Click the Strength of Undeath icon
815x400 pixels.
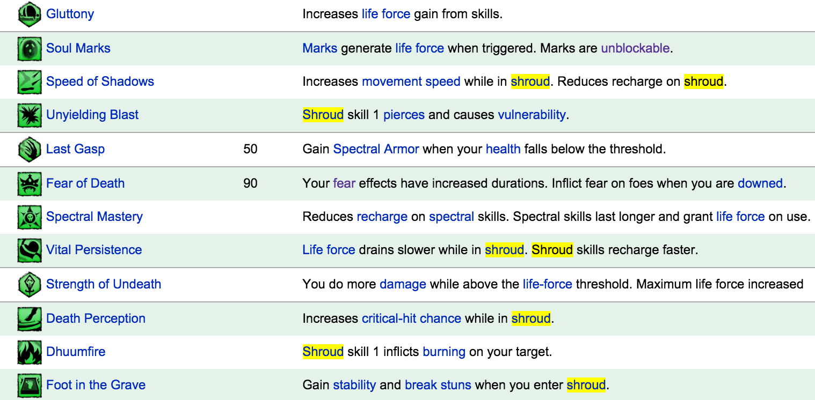tap(30, 284)
